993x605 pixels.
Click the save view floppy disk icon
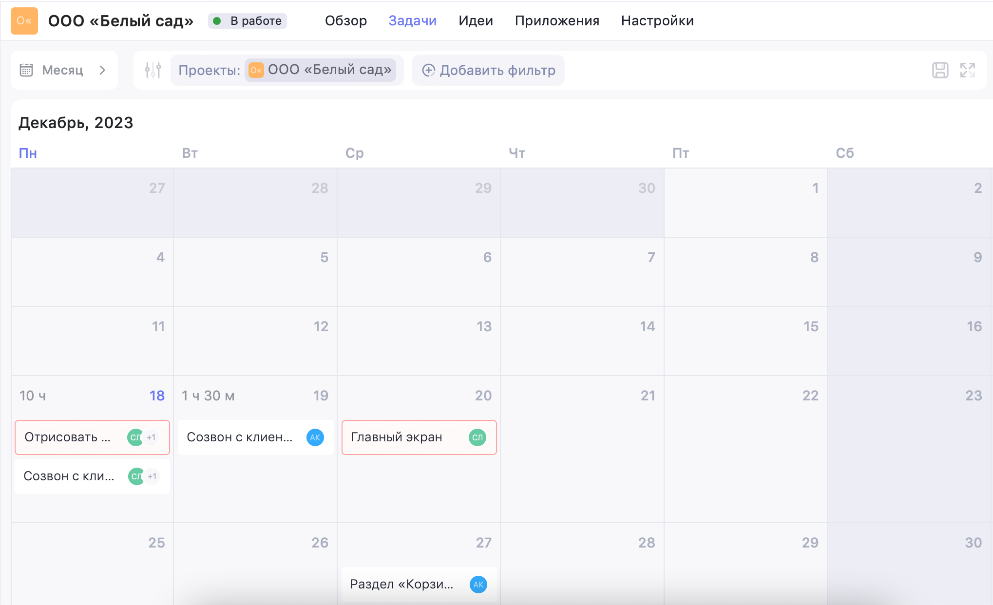click(x=940, y=70)
